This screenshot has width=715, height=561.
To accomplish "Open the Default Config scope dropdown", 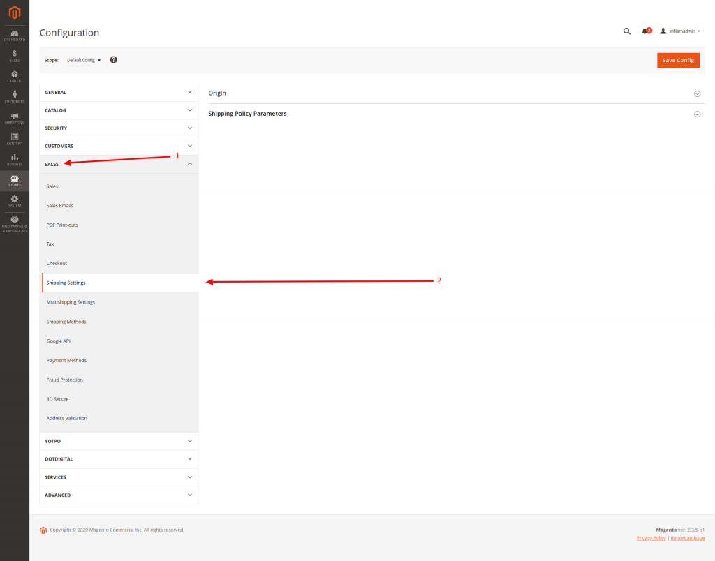I will (x=84, y=60).
